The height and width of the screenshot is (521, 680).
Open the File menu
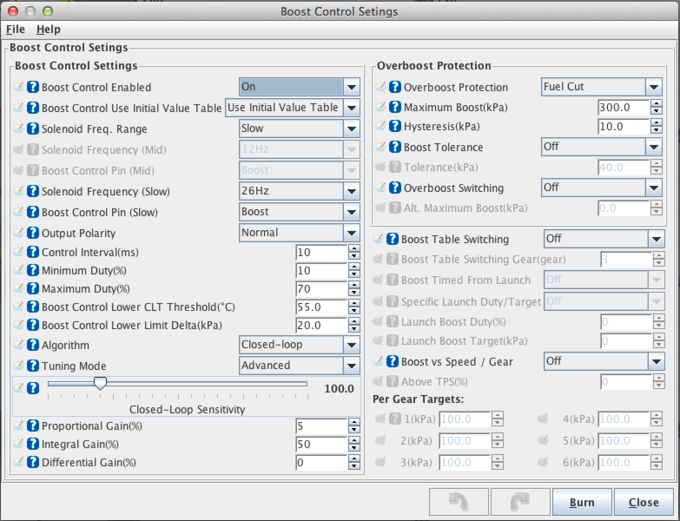point(16,30)
